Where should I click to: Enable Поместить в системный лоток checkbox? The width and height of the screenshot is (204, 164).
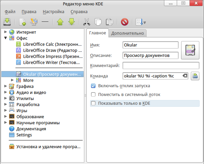pyautogui.click(x=93, y=94)
